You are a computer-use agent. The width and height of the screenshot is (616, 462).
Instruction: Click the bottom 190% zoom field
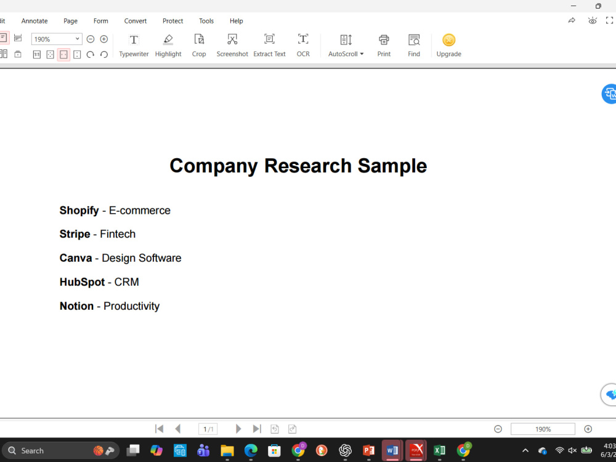coord(543,429)
